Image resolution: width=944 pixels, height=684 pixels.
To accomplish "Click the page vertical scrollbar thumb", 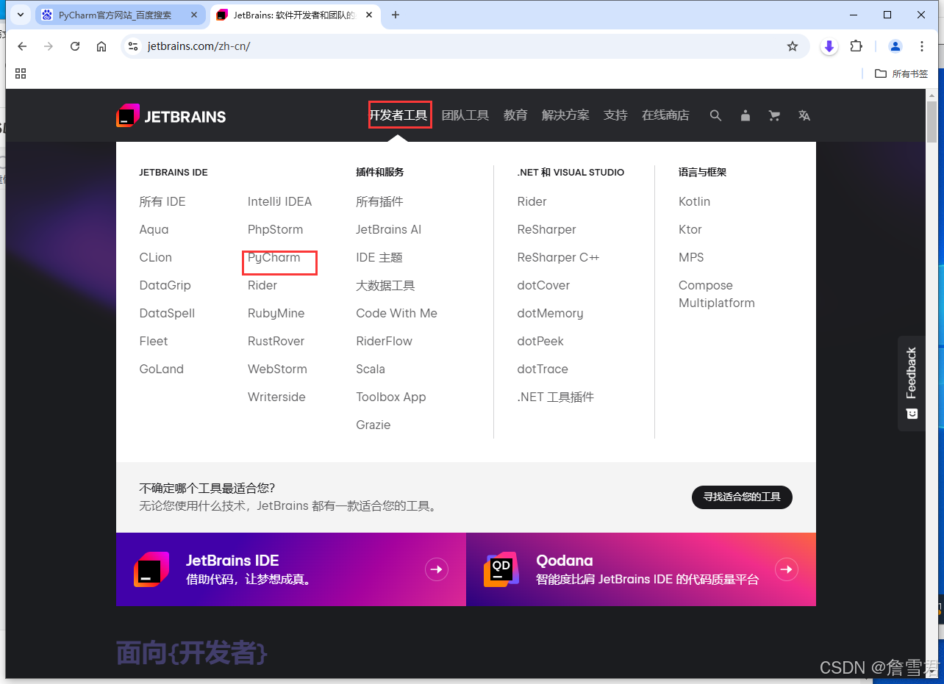I will pyautogui.click(x=932, y=122).
